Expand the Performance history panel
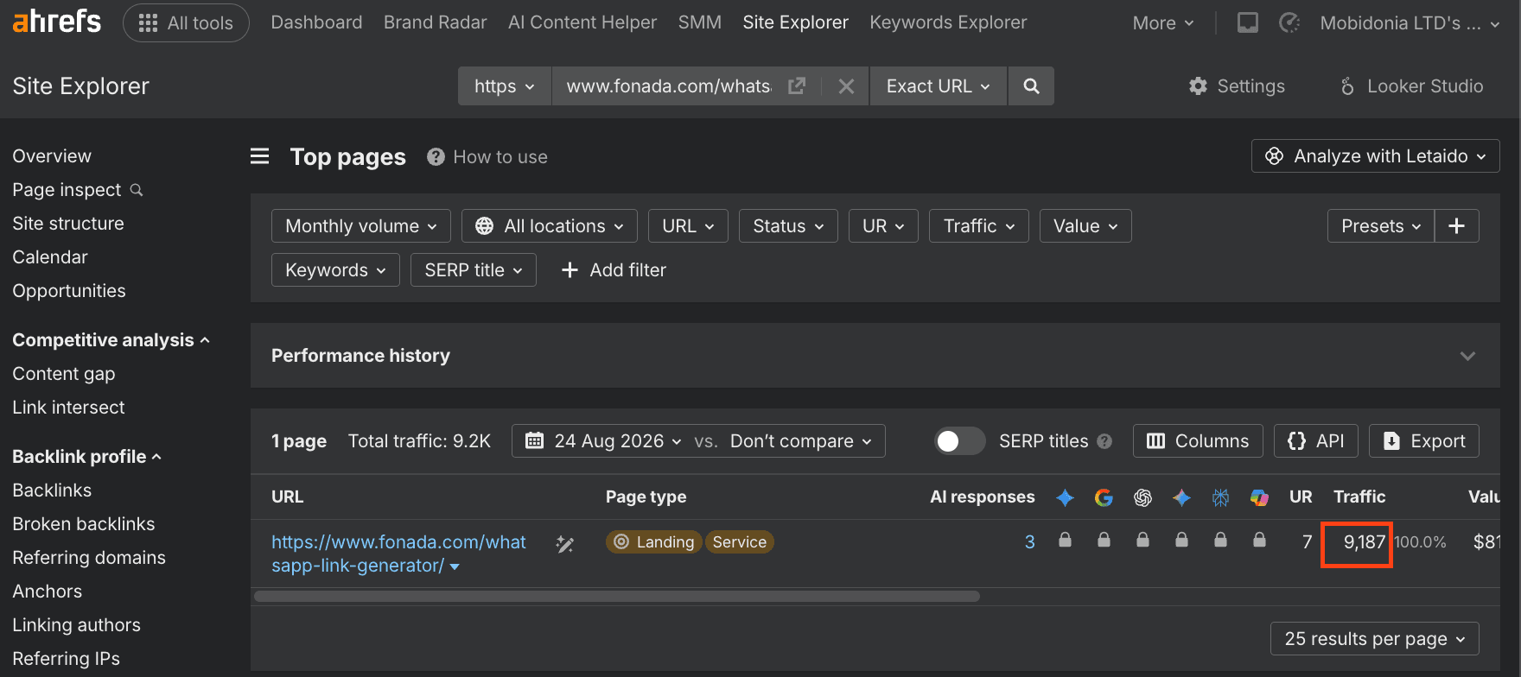1521x677 pixels. 875,356
